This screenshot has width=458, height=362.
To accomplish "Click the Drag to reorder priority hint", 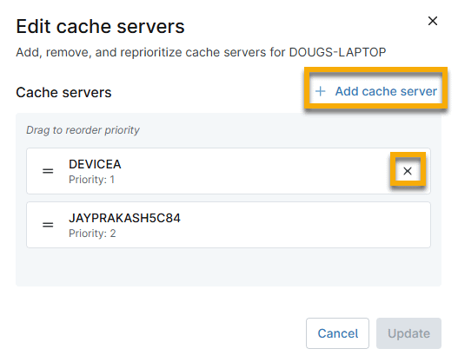I will pyautogui.click(x=83, y=130).
